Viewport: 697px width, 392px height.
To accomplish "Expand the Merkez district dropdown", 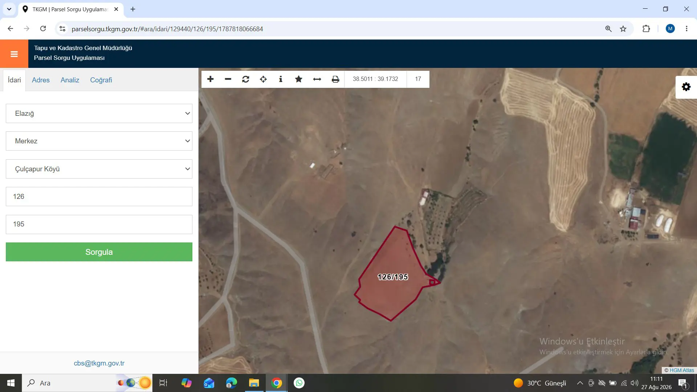I will coord(99,141).
